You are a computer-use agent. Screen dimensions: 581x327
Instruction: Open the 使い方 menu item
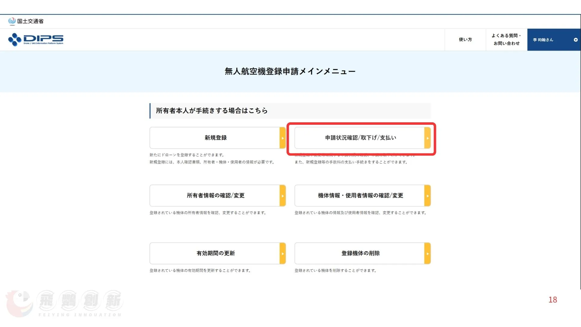point(465,39)
